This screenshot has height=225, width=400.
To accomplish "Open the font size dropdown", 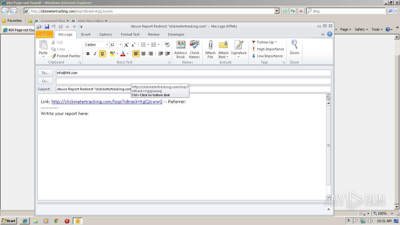I will coord(120,45).
